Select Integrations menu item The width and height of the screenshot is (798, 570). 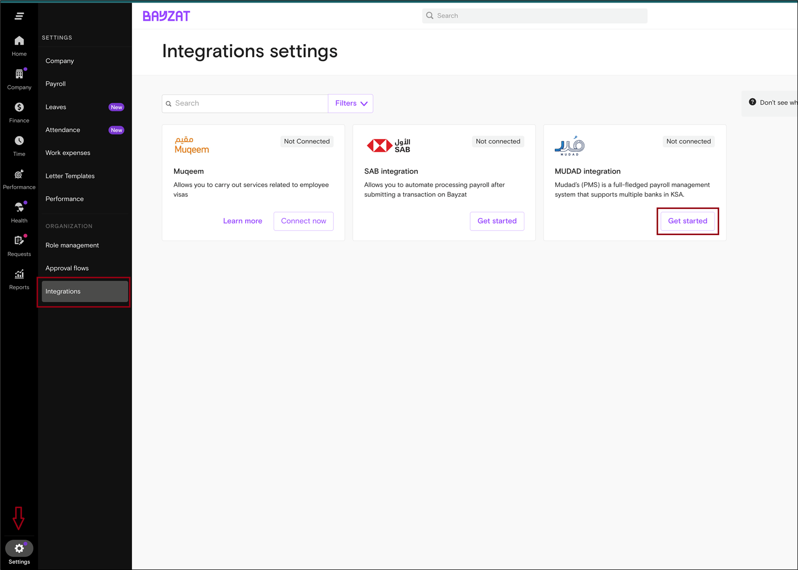(85, 291)
